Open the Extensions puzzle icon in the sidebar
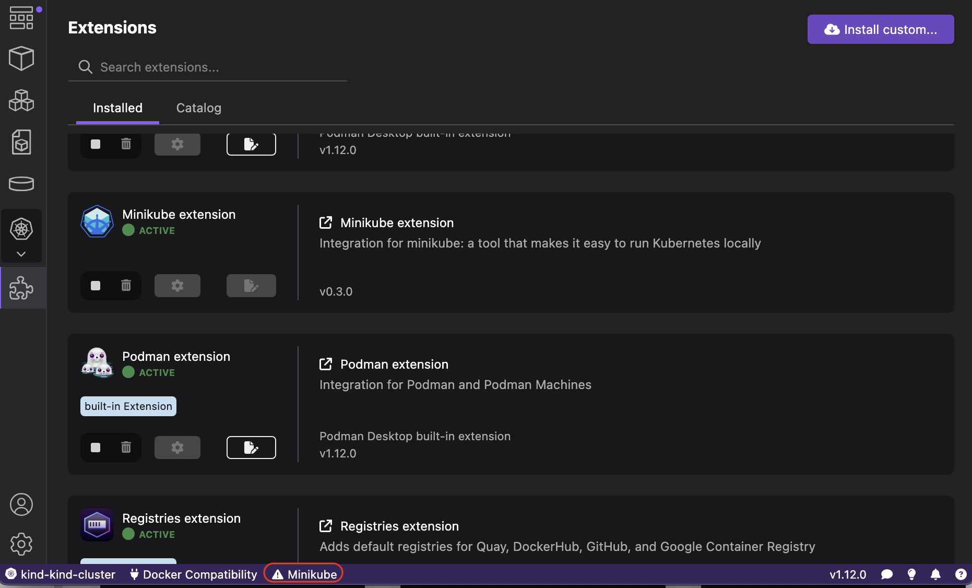 (x=21, y=288)
